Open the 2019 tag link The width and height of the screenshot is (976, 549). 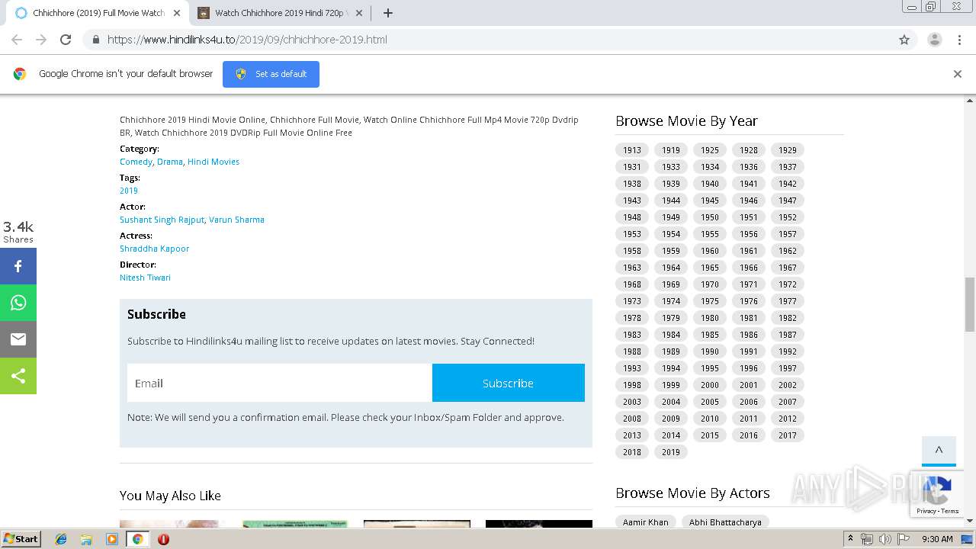coord(129,191)
